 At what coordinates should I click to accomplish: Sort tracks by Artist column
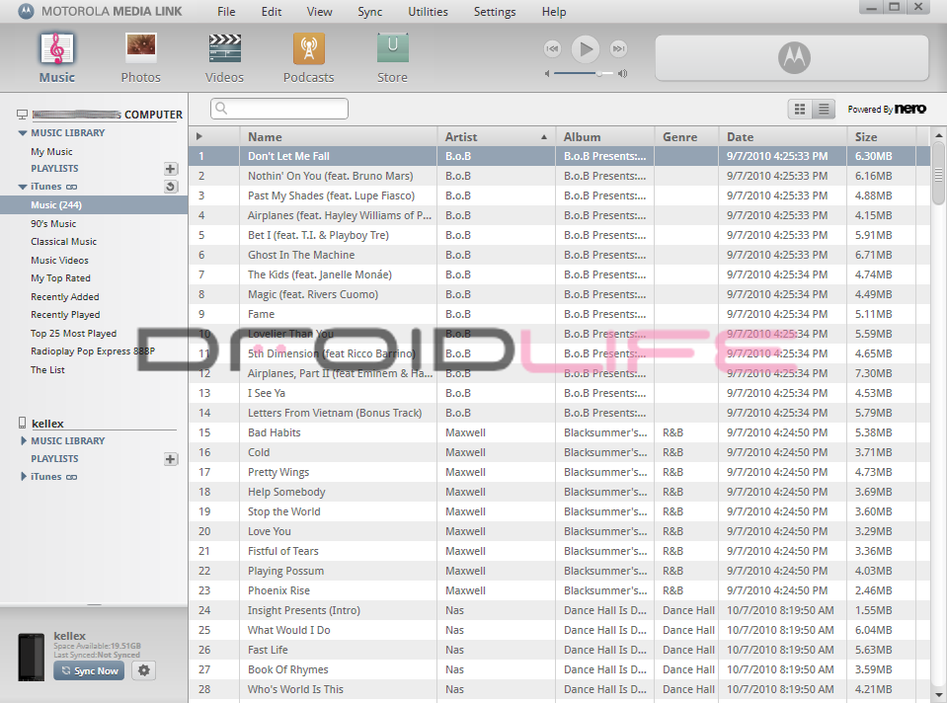496,137
